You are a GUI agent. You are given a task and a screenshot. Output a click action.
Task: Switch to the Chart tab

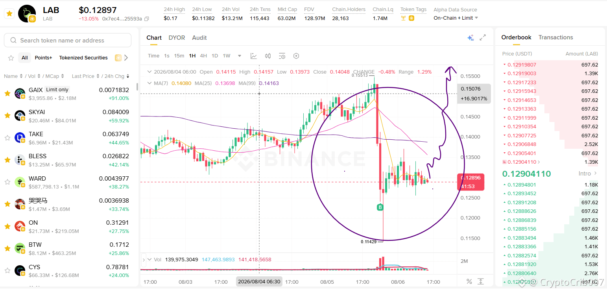pyautogui.click(x=154, y=38)
